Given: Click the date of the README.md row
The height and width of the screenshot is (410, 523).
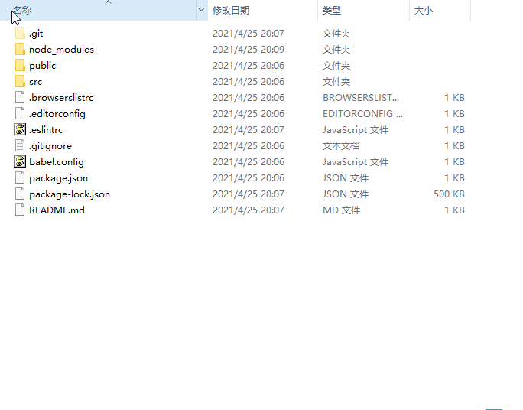Looking at the screenshot, I should click(249, 210).
